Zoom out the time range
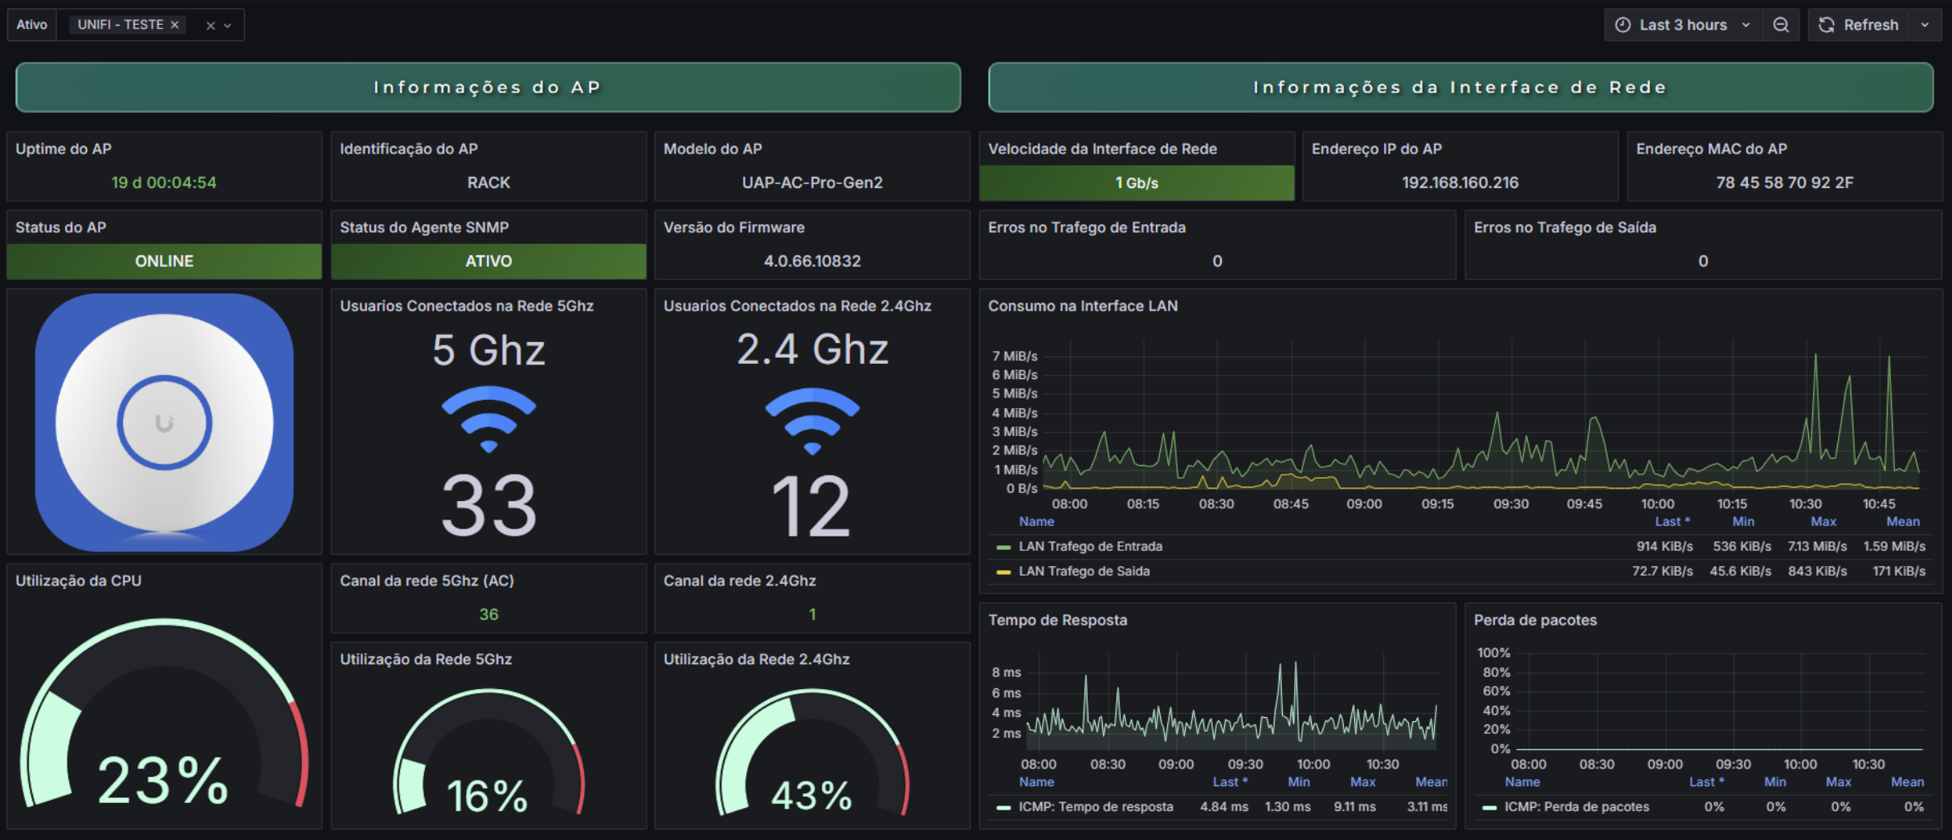This screenshot has height=840, width=1952. [1781, 25]
